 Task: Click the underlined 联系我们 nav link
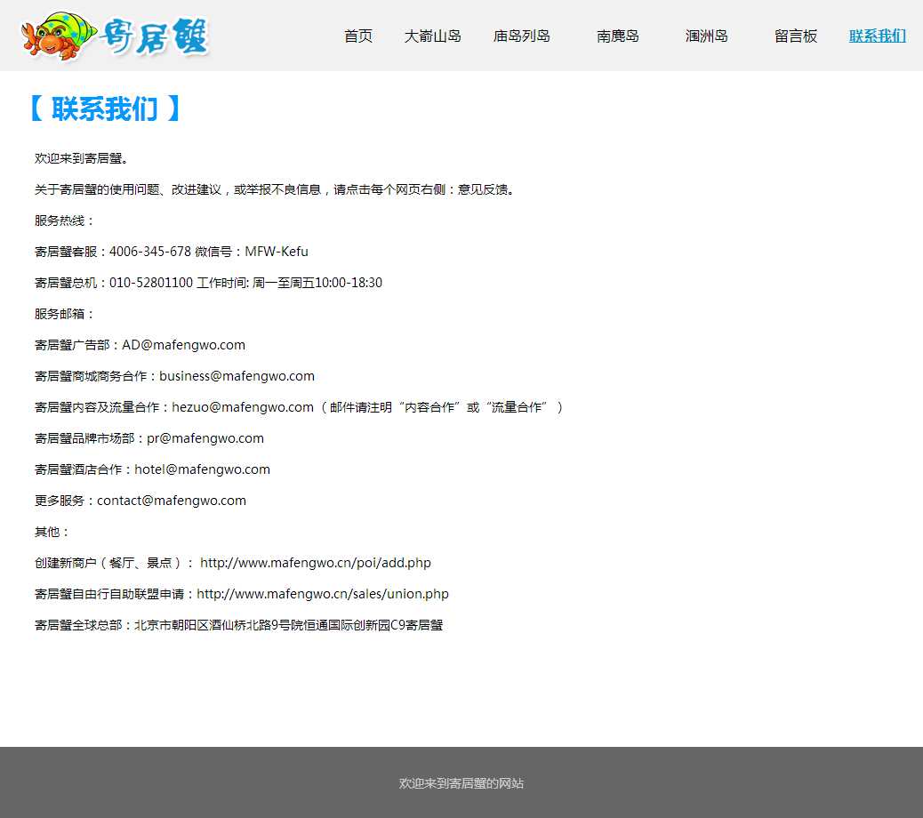click(878, 36)
